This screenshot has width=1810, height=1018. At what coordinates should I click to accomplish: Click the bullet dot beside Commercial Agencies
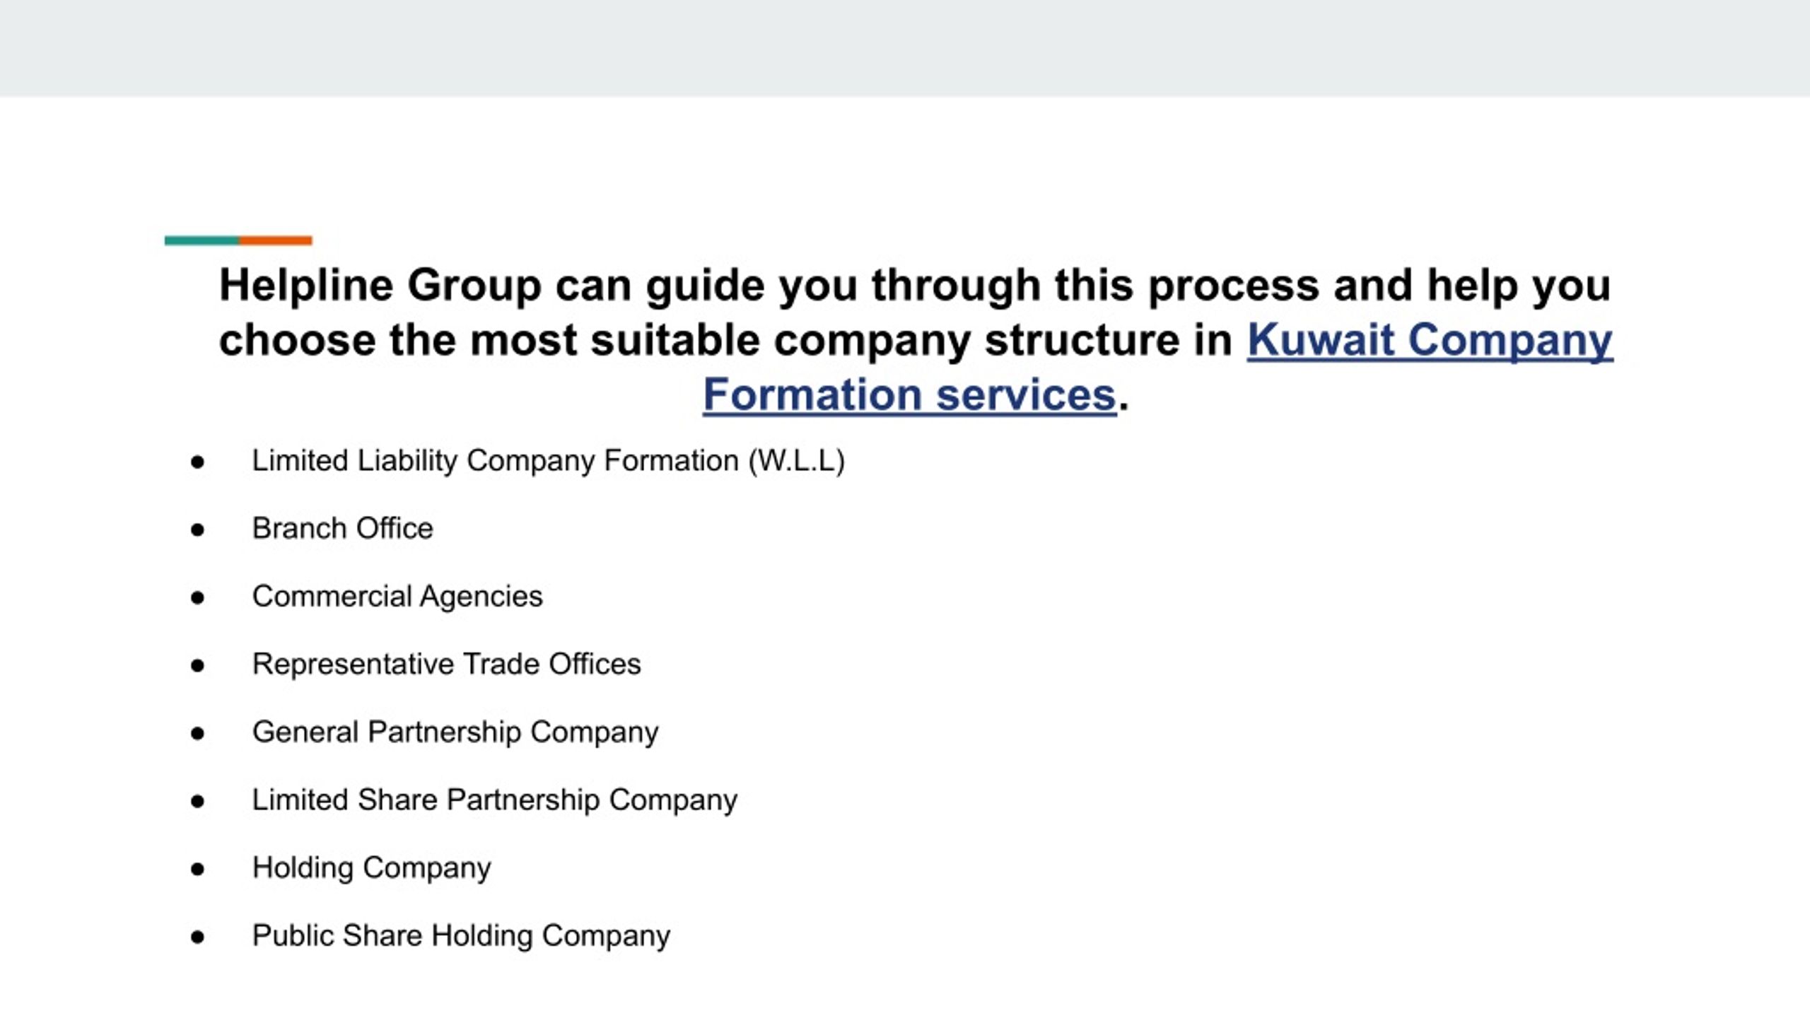pos(197,597)
